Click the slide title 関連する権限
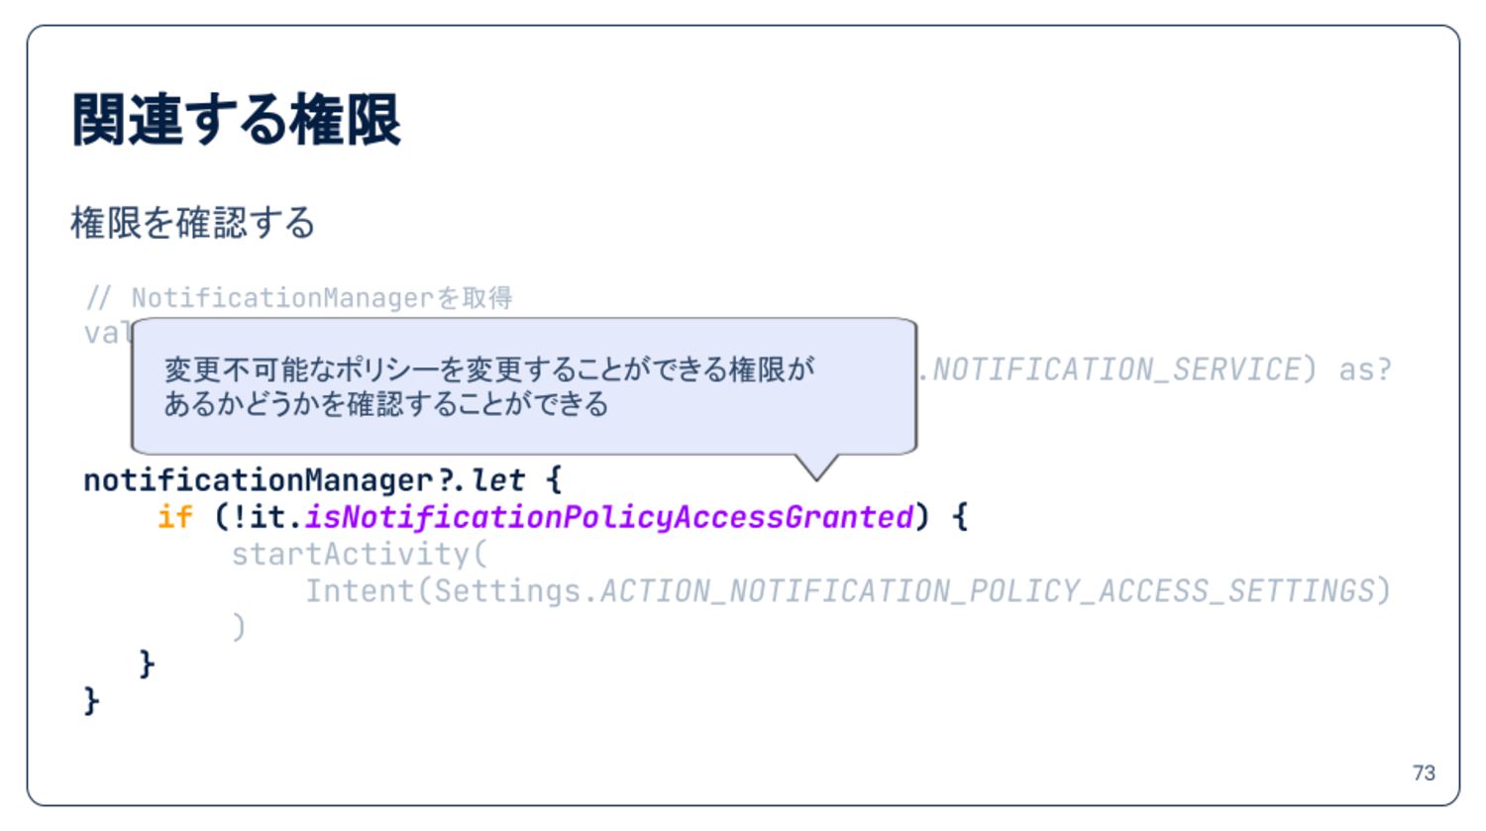 (x=237, y=120)
